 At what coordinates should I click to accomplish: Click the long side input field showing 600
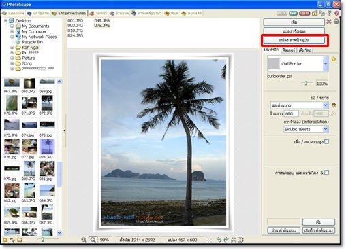point(292,113)
